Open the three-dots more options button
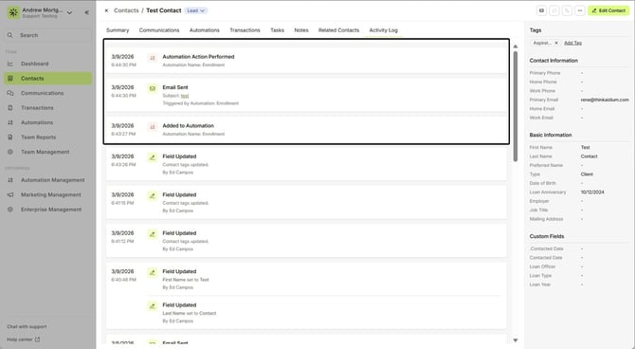 pyautogui.click(x=580, y=10)
